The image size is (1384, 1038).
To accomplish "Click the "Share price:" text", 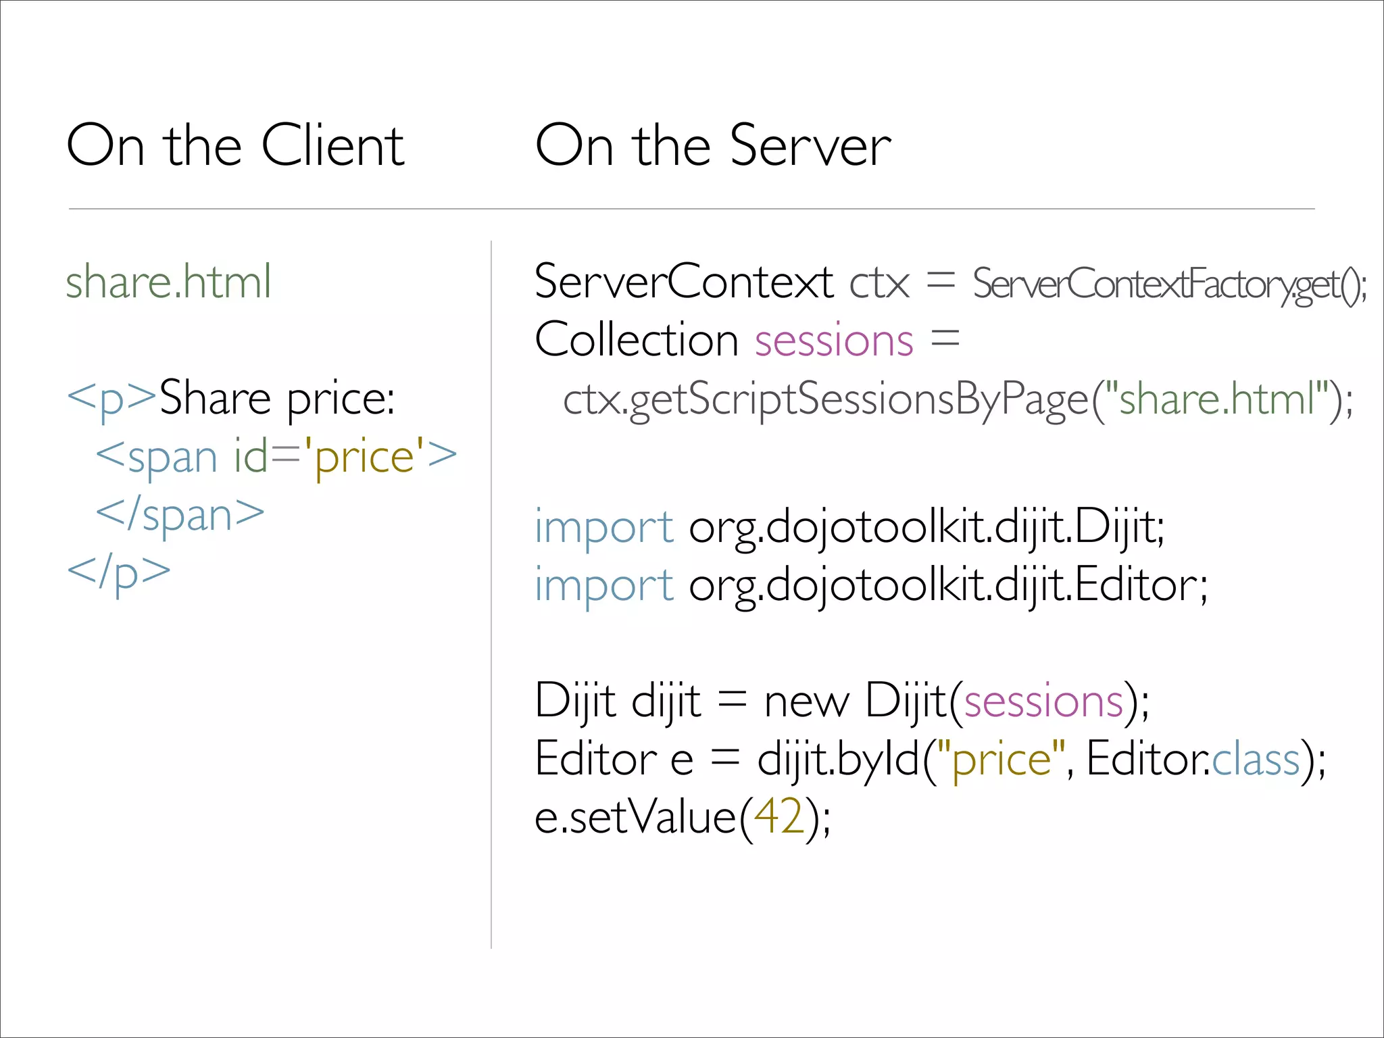I will coord(277,399).
